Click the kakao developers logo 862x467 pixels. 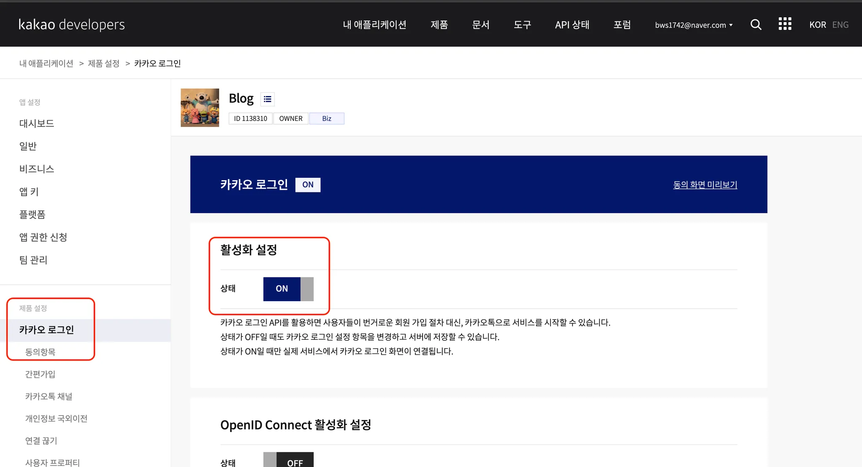72,24
